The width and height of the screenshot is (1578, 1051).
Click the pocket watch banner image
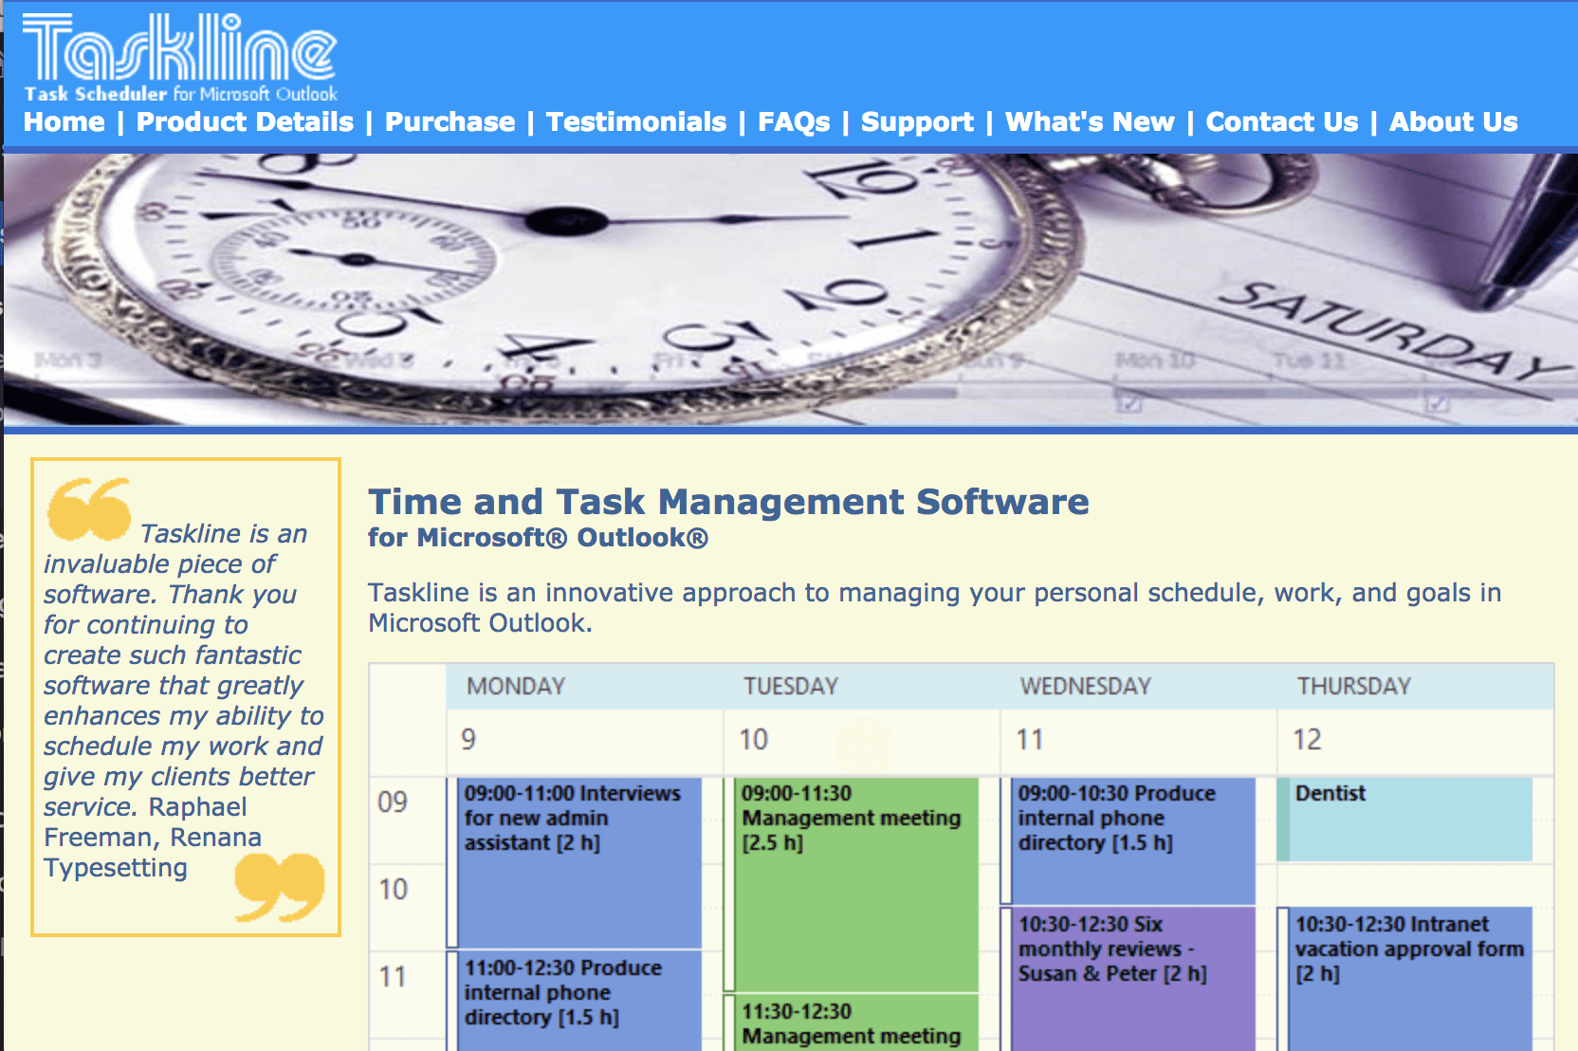point(791,289)
